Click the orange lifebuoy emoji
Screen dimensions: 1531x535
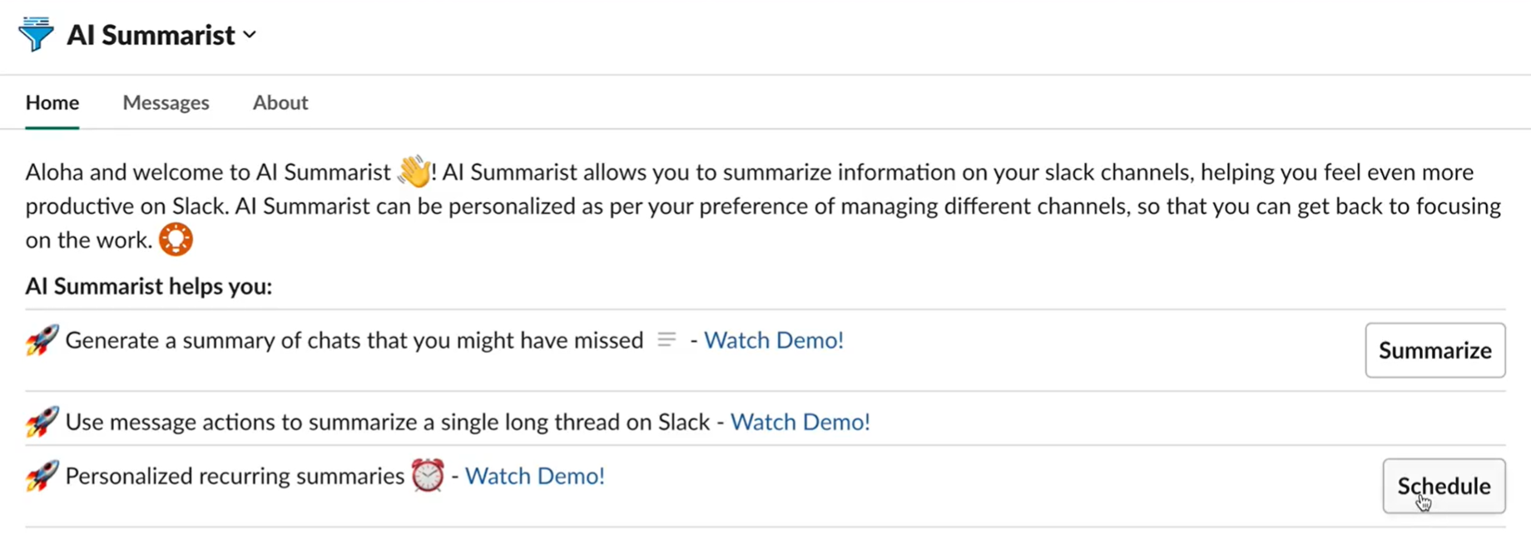click(176, 240)
